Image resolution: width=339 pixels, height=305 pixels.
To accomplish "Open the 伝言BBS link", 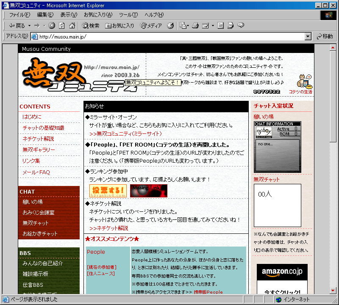I will [x=33, y=285].
